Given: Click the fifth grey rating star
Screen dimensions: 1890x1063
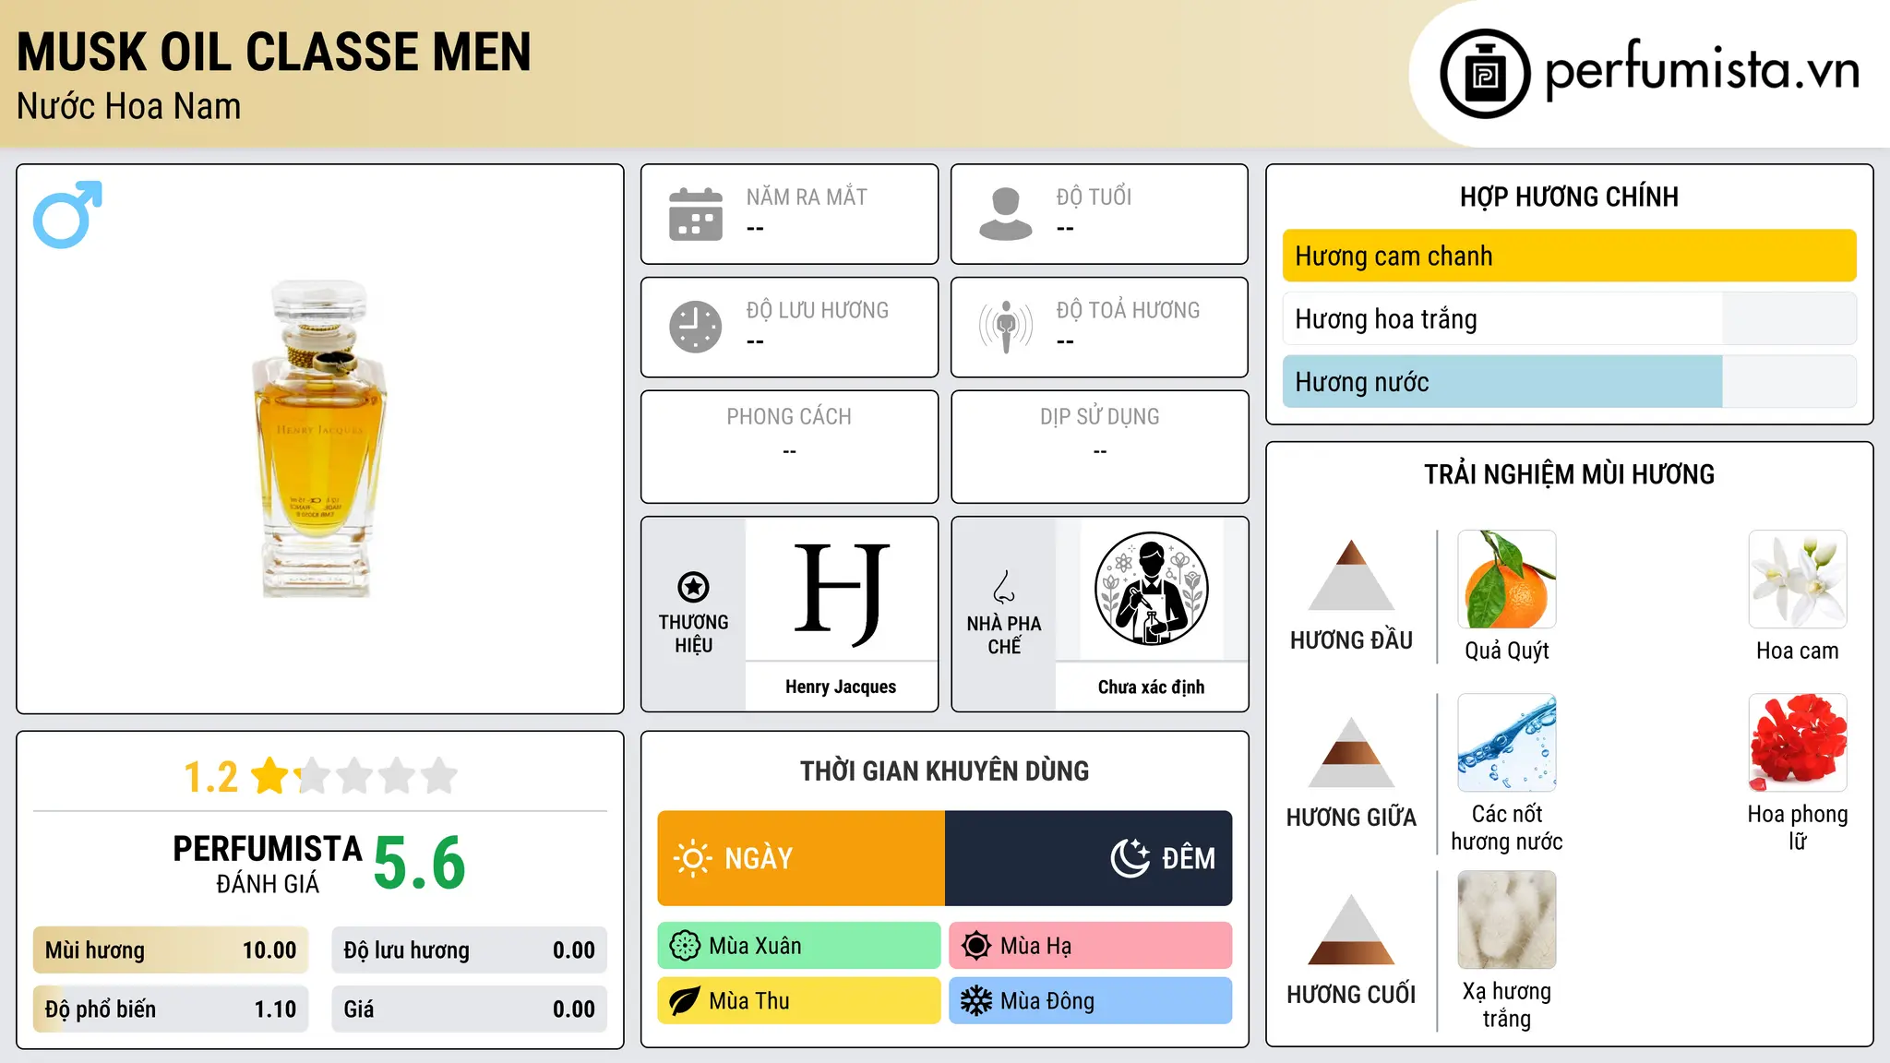Looking at the screenshot, I should (439, 775).
